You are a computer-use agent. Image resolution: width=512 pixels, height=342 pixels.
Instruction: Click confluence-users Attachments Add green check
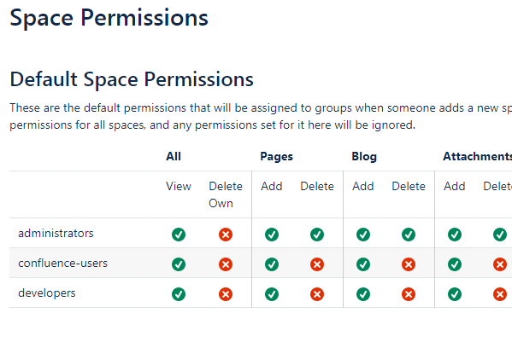(455, 264)
